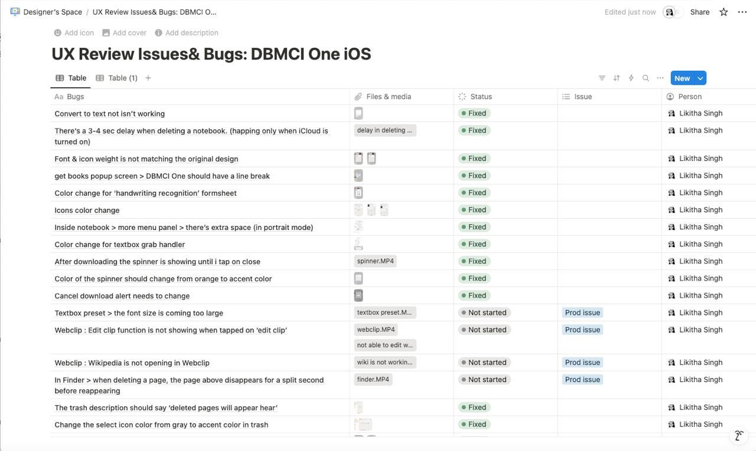The width and height of the screenshot is (756, 451).
Task: Open 'Cancel download alert needs to change'
Action: [x=122, y=296]
